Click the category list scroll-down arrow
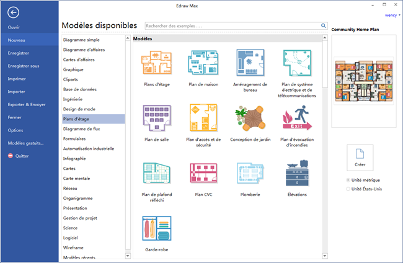The width and height of the screenshot is (403, 263). 128,256
